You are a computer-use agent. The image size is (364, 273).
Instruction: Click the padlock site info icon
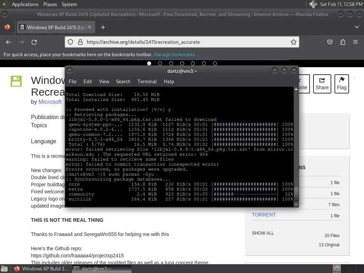point(80,42)
